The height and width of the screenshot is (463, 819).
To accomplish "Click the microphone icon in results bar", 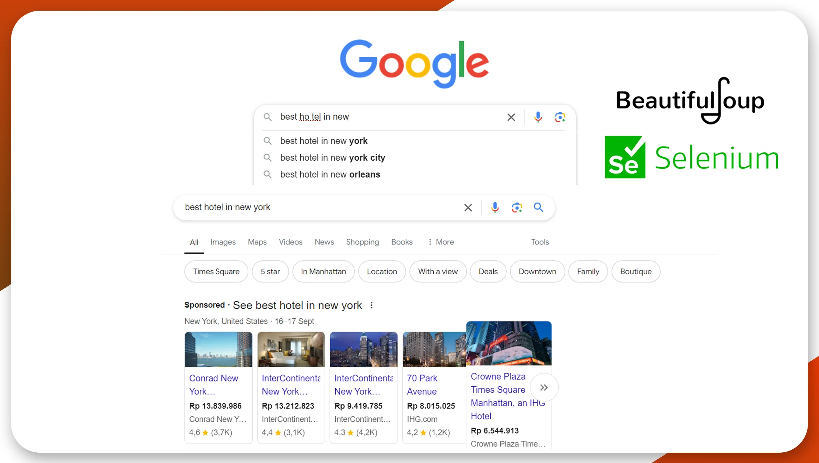I will point(494,207).
